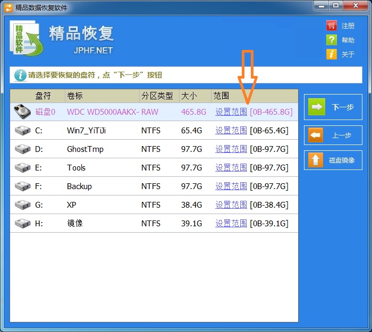Click the drive icon for H:
The image size is (372, 332).
[22, 224]
